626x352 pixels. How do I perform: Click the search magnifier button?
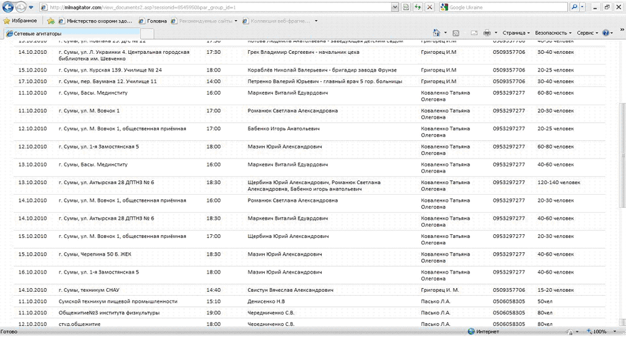point(574,8)
